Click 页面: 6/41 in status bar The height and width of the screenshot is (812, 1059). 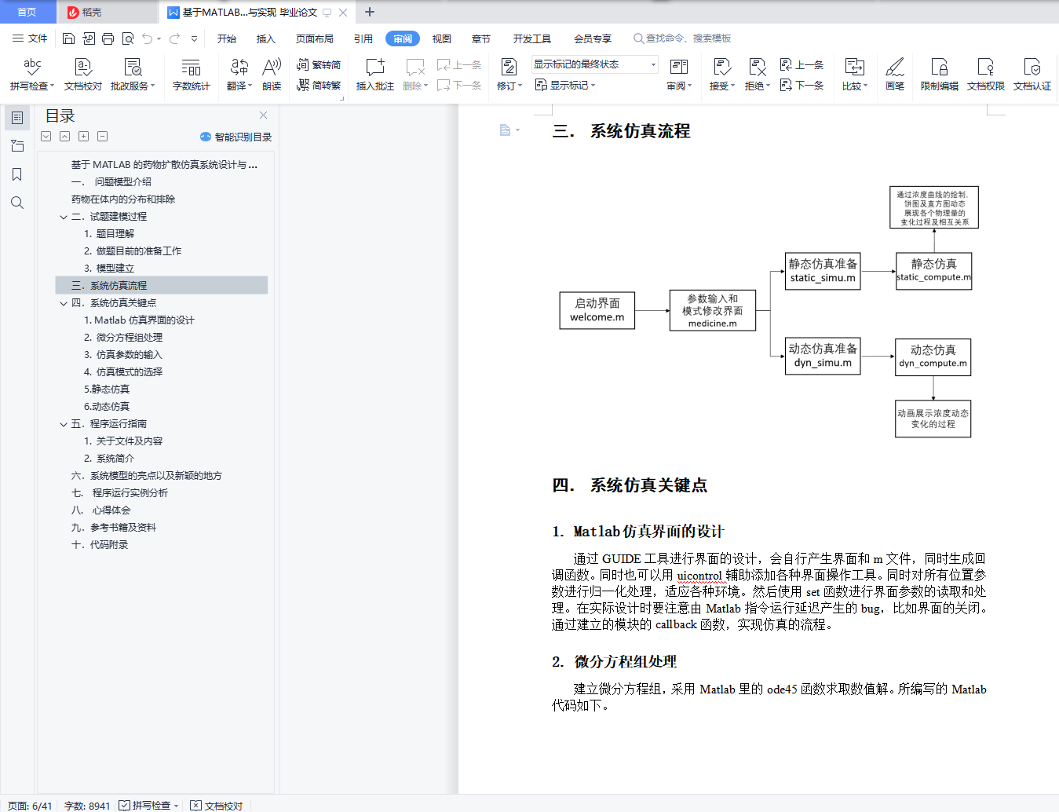[30, 806]
